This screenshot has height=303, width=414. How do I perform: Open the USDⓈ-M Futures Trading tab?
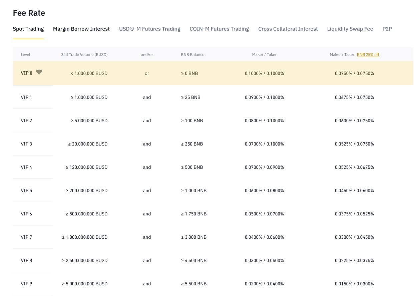pos(150,29)
